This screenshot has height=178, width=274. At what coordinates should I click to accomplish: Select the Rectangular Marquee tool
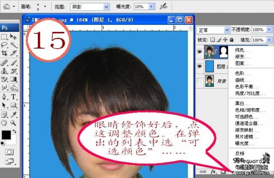click(4, 37)
